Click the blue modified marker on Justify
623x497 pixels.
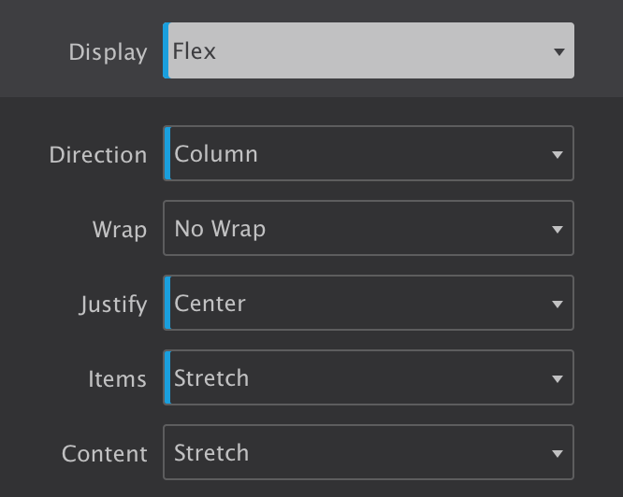tap(167, 304)
